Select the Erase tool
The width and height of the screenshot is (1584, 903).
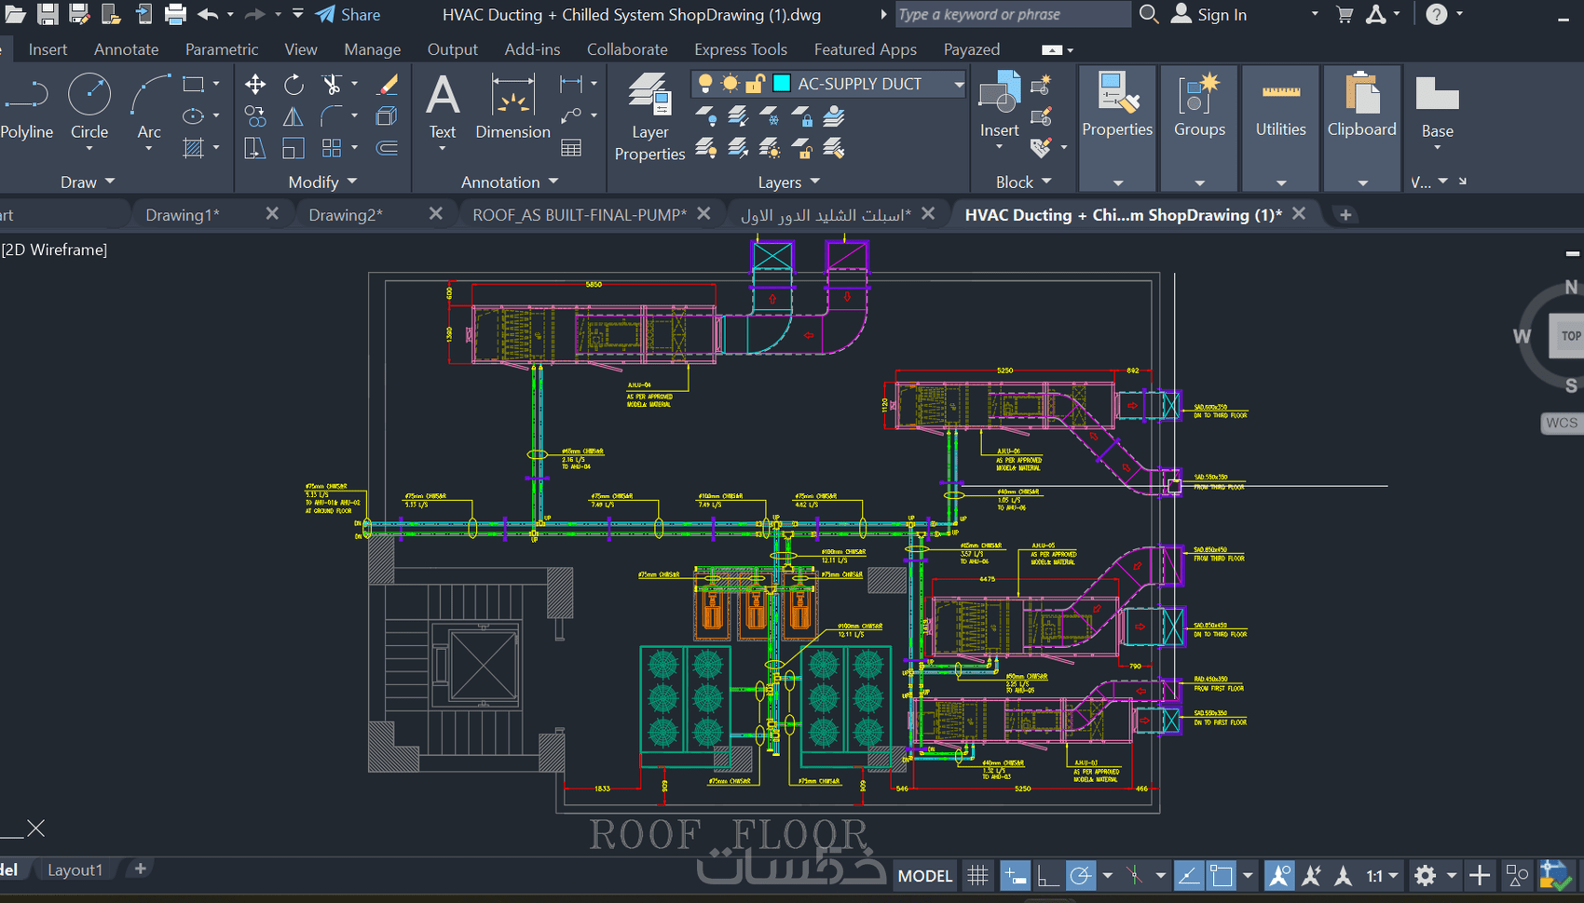tap(387, 85)
